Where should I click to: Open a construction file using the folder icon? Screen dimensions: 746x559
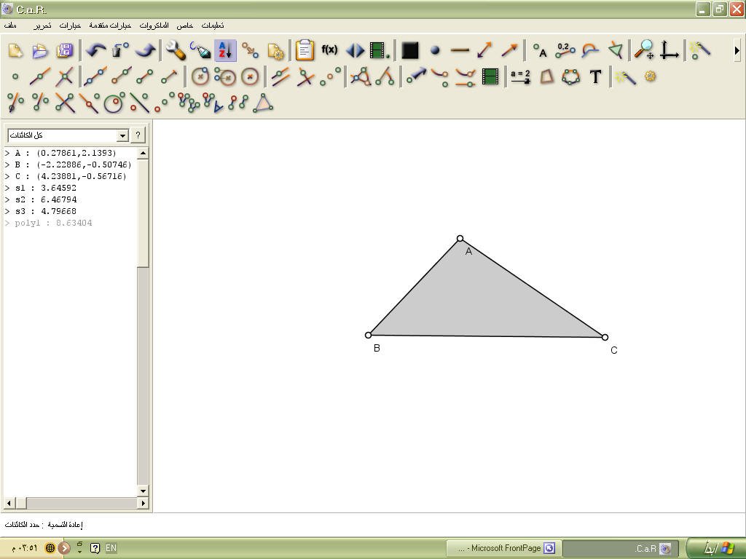(x=41, y=50)
